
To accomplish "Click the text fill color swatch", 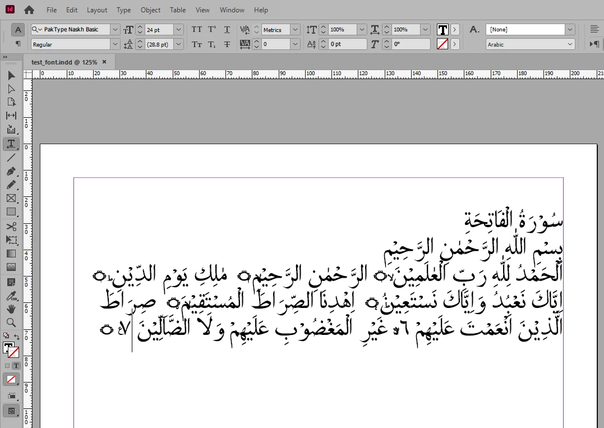I will point(442,29).
